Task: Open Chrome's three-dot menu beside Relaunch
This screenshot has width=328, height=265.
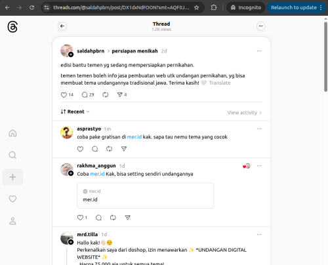Action: [x=321, y=8]
